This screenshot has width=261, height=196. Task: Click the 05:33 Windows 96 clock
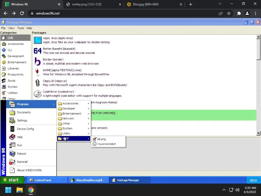(253, 180)
